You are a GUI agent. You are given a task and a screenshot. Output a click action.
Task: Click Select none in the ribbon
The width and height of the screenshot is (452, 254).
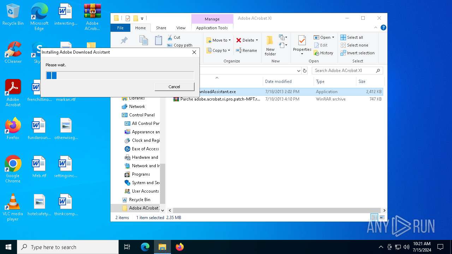[354, 45]
